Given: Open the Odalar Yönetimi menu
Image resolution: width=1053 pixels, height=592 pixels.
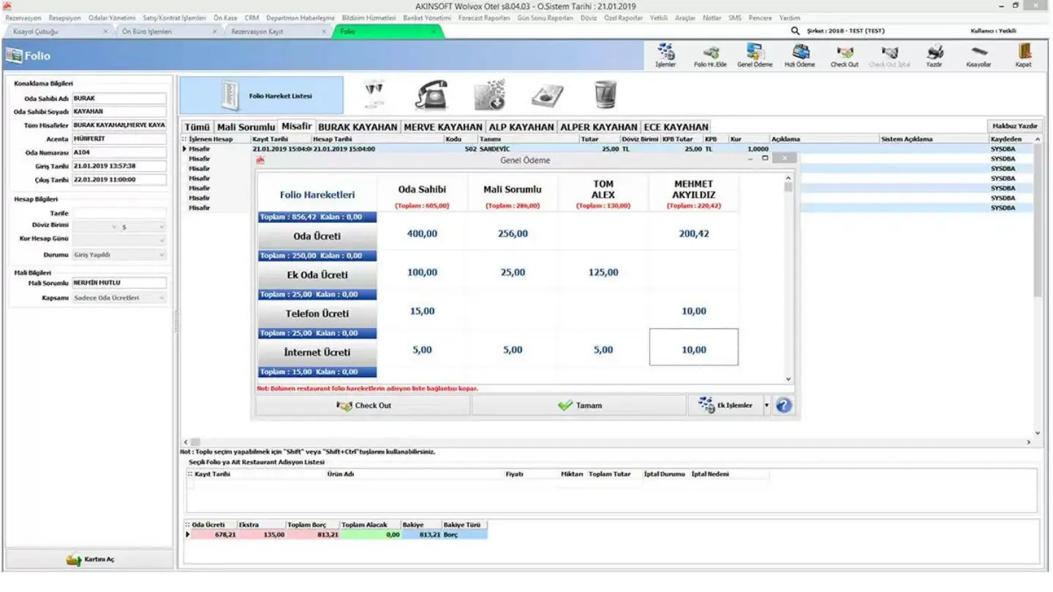Looking at the screenshot, I should click(x=112, y=18).
